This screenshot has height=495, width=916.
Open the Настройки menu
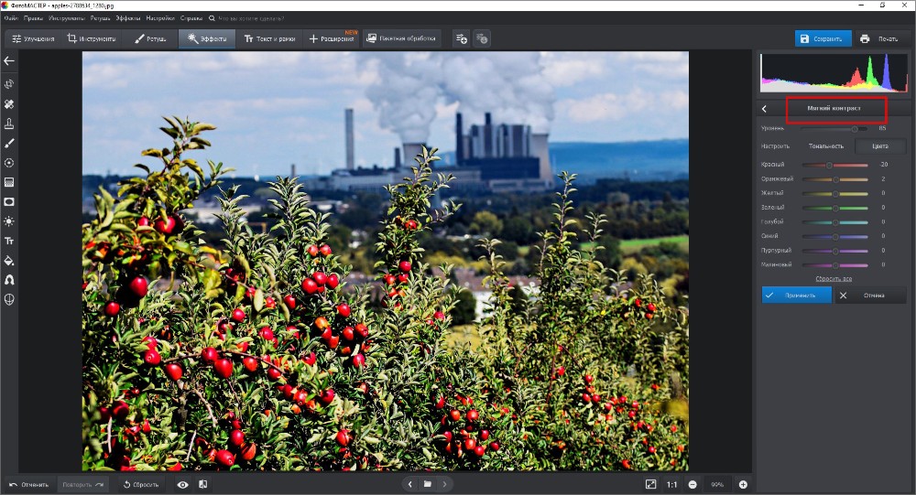(160, 17)
